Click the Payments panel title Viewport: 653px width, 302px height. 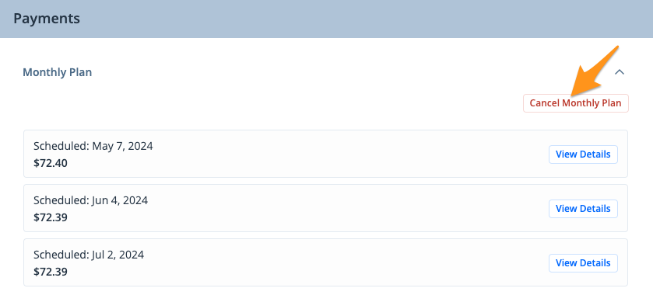(x=47, y=19)
